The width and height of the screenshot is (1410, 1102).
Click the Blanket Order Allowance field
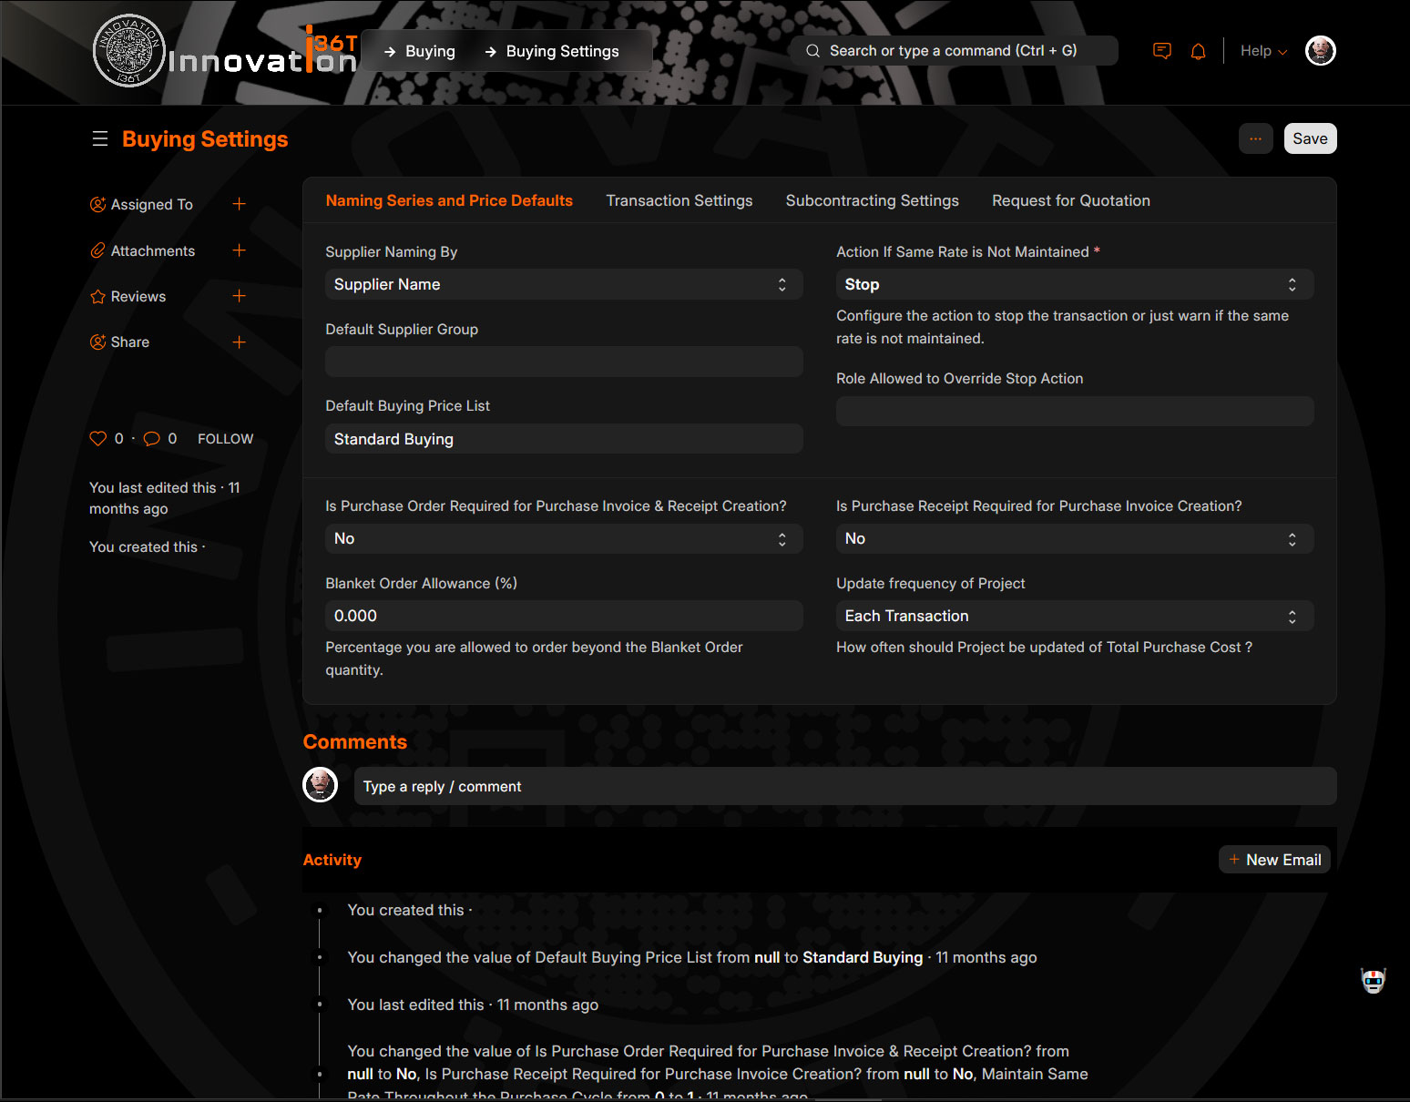(x=563, y=616)
